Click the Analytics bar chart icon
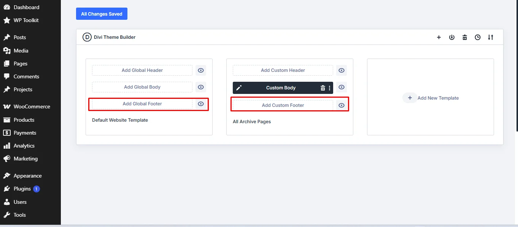Viewport: 518px width, 227px height. tap(6, 146)
